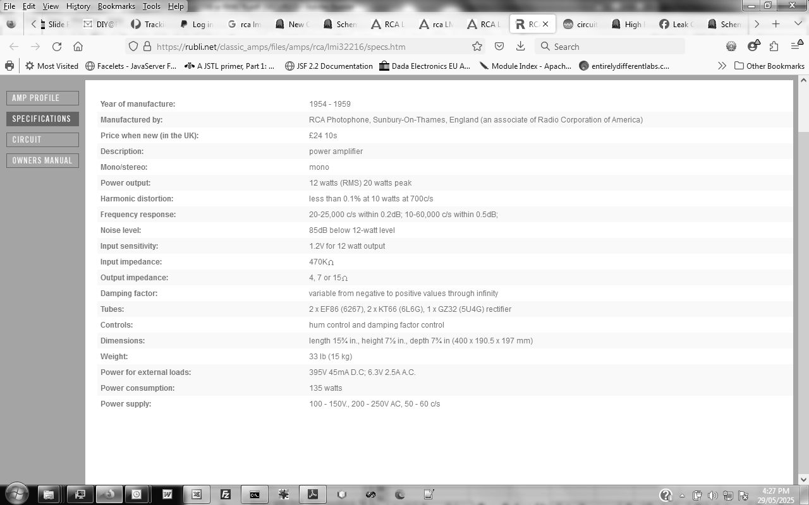Show more bookmarks via overflow chevron
The height and width of the screenshot is (505, 809).
click(722, 66)
